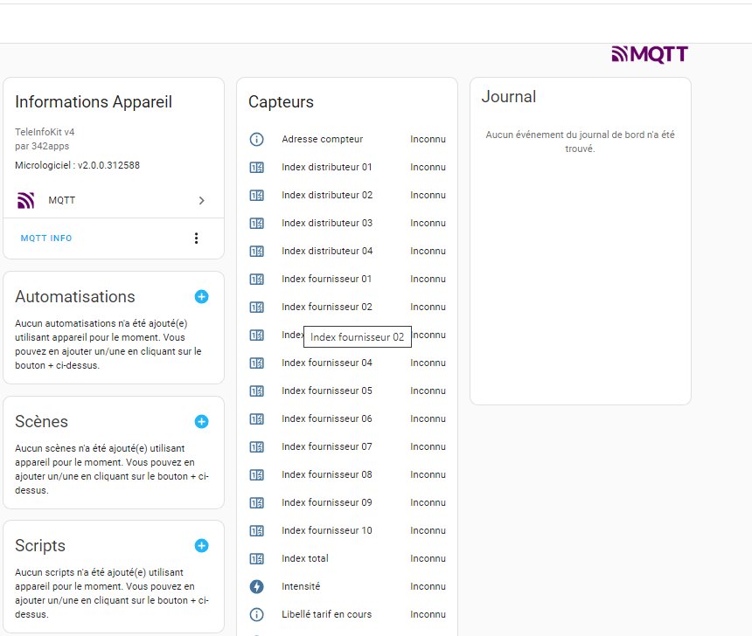The width and height of the screenshot is (752, 636).
Task: Click the Index distributeur 01 counter icon
Action: point(257,167)
